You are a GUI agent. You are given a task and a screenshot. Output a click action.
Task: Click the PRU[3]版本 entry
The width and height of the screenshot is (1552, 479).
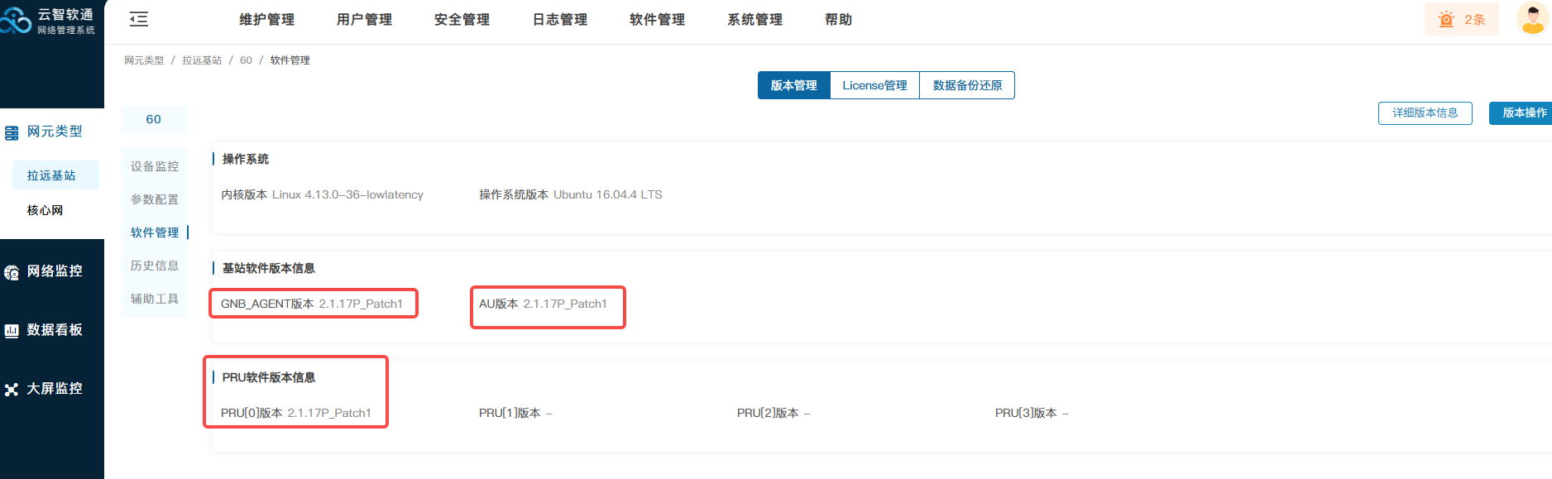coord(1032,413)
